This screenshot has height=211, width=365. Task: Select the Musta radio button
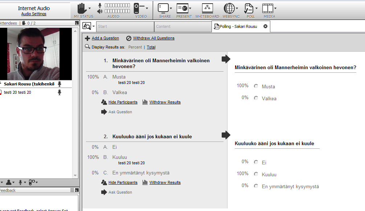tap(256, 86)
